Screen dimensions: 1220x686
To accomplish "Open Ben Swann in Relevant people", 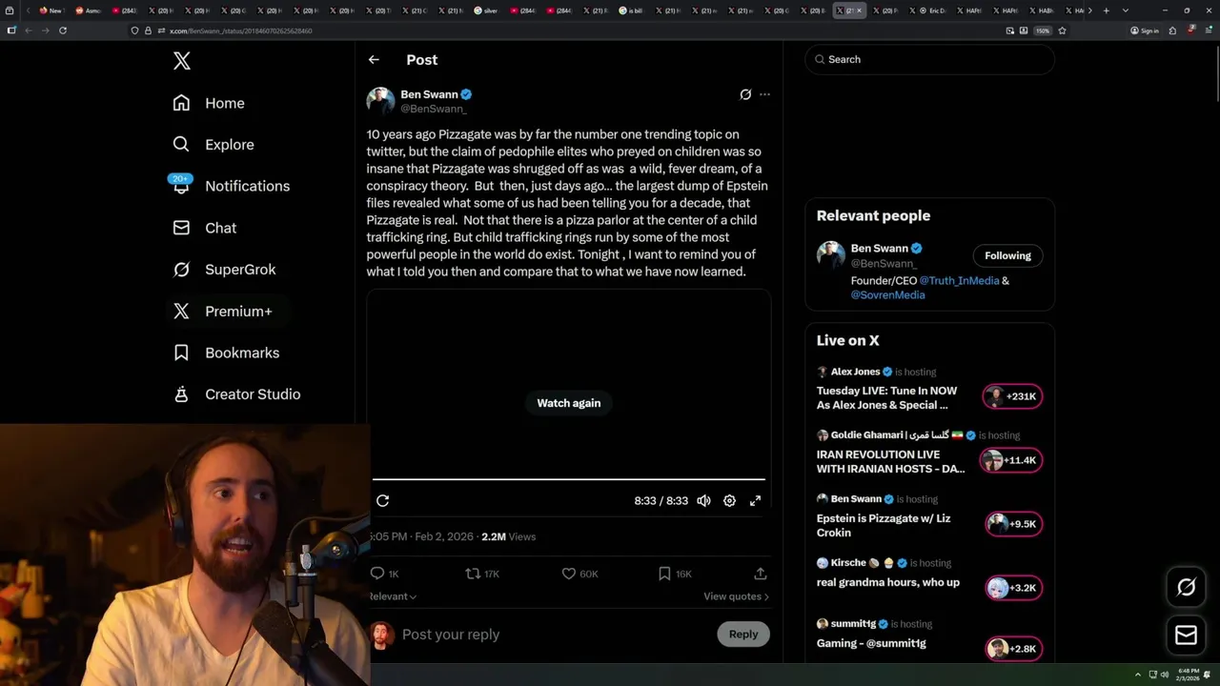I will [x=879, y=249].
